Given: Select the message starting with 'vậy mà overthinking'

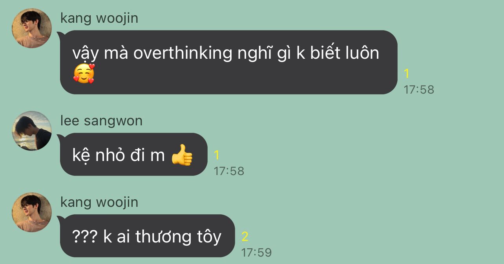Looking at the screenshot, I should tap(229, 62).
